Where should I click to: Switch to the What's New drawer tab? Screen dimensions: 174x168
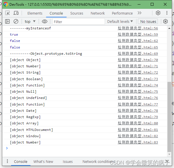tap(43, 161)
